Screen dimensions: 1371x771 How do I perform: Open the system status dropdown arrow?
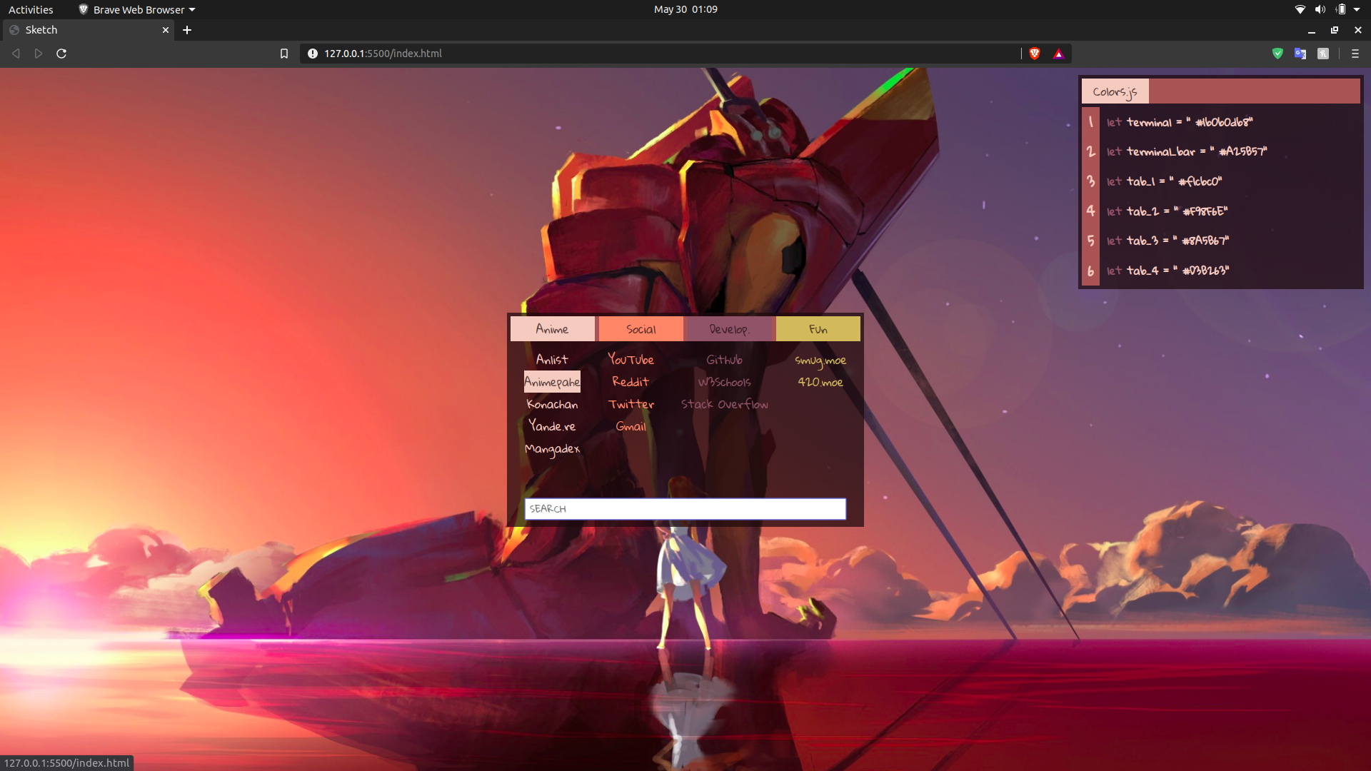pyautogui.click(x=1359, y=9)
